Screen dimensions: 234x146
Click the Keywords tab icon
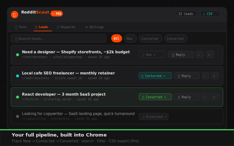pos(58,27)
